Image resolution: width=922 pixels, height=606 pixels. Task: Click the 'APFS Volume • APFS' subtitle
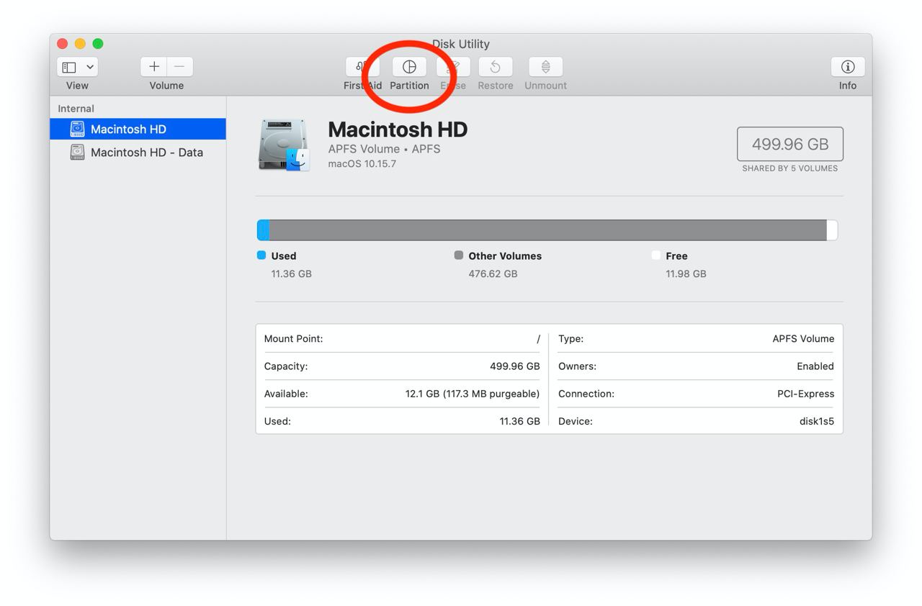coord(384,149)
